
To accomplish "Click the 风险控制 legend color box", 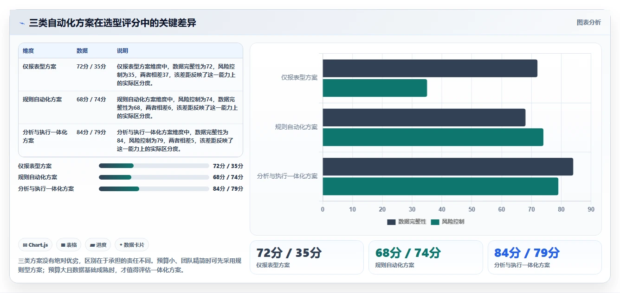I will pyautogui.click(x=435, y=222).
